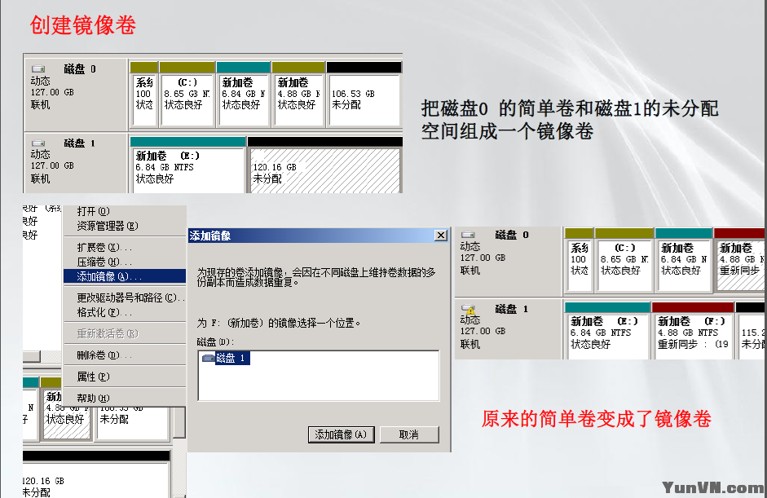
Task: Click the greyed 重新激活卷(R) menu entry
Action: pos(107,333)
